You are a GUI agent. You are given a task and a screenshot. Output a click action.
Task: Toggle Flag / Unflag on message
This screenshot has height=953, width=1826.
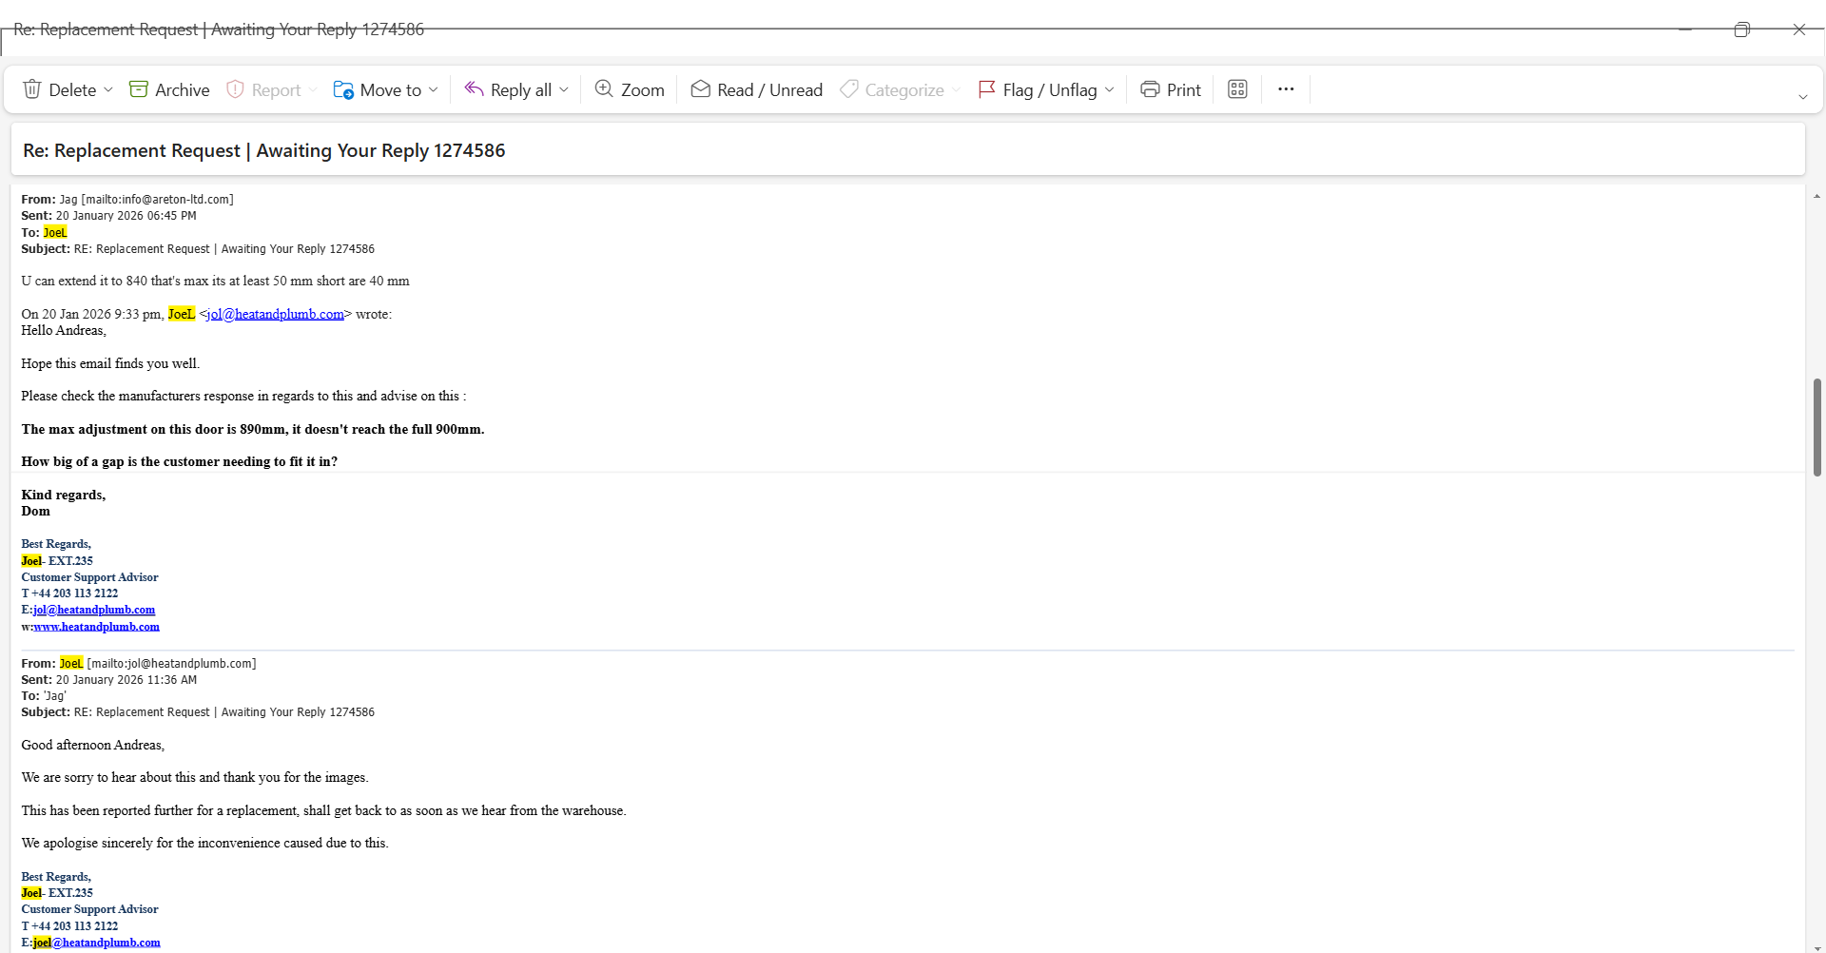[x=1038, y=89]
